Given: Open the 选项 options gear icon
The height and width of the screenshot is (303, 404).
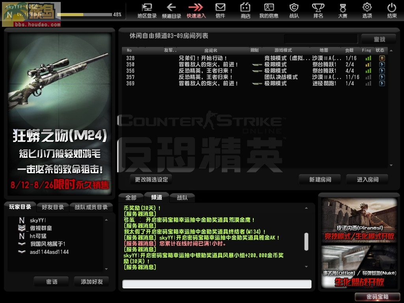Looking at the screenshot, I should coord(367,11).
